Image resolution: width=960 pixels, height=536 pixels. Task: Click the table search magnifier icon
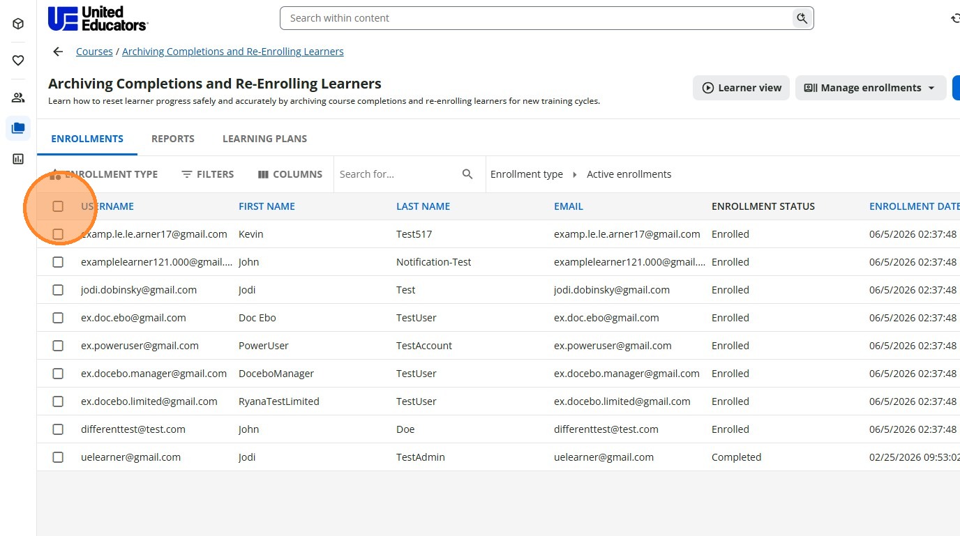coord(467,174)
